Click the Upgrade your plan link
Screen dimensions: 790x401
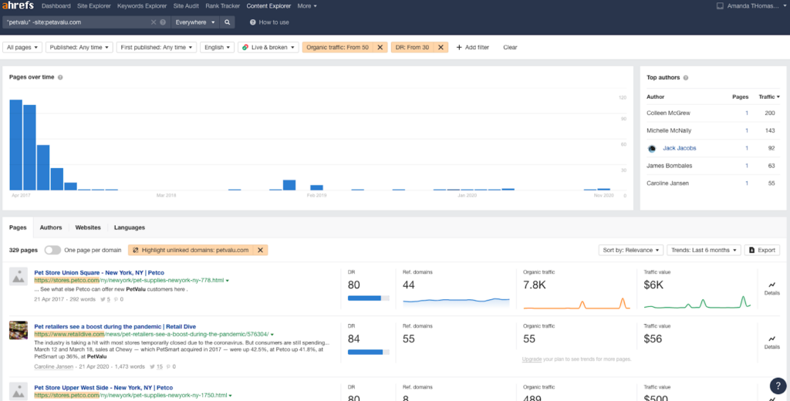click(x=532, y=359)
